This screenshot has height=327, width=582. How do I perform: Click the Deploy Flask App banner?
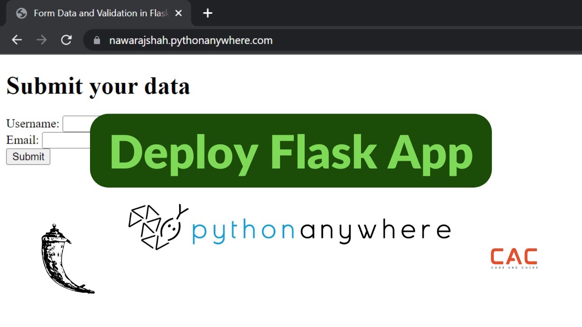point(291,150)
